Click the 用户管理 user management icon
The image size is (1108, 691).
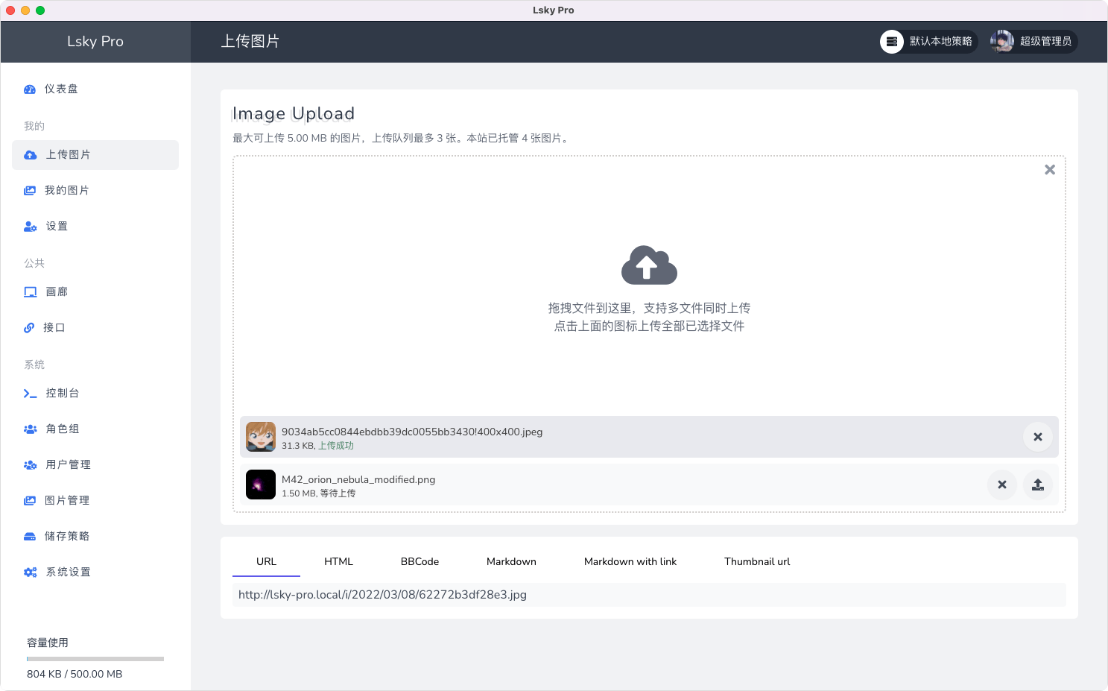click(x=30, y=464)
